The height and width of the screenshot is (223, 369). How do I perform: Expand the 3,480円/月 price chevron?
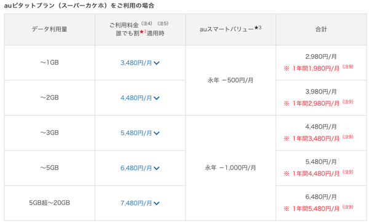click(156, 63)
